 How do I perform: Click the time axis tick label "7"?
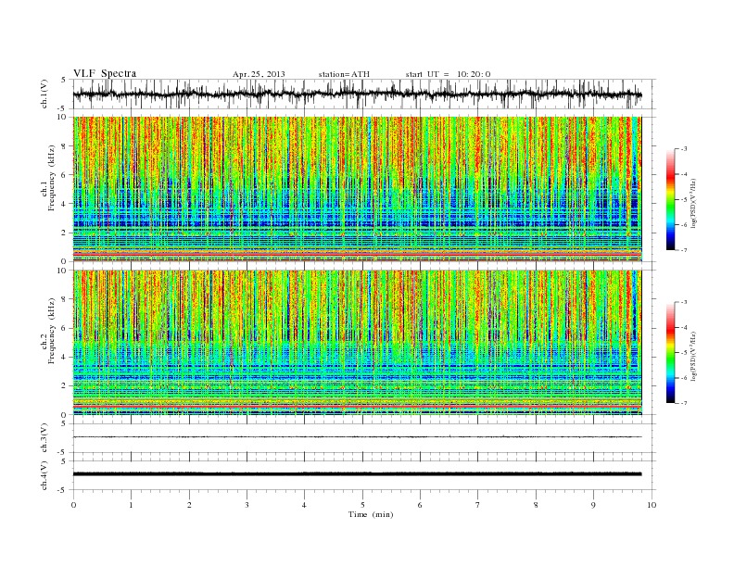478,505
